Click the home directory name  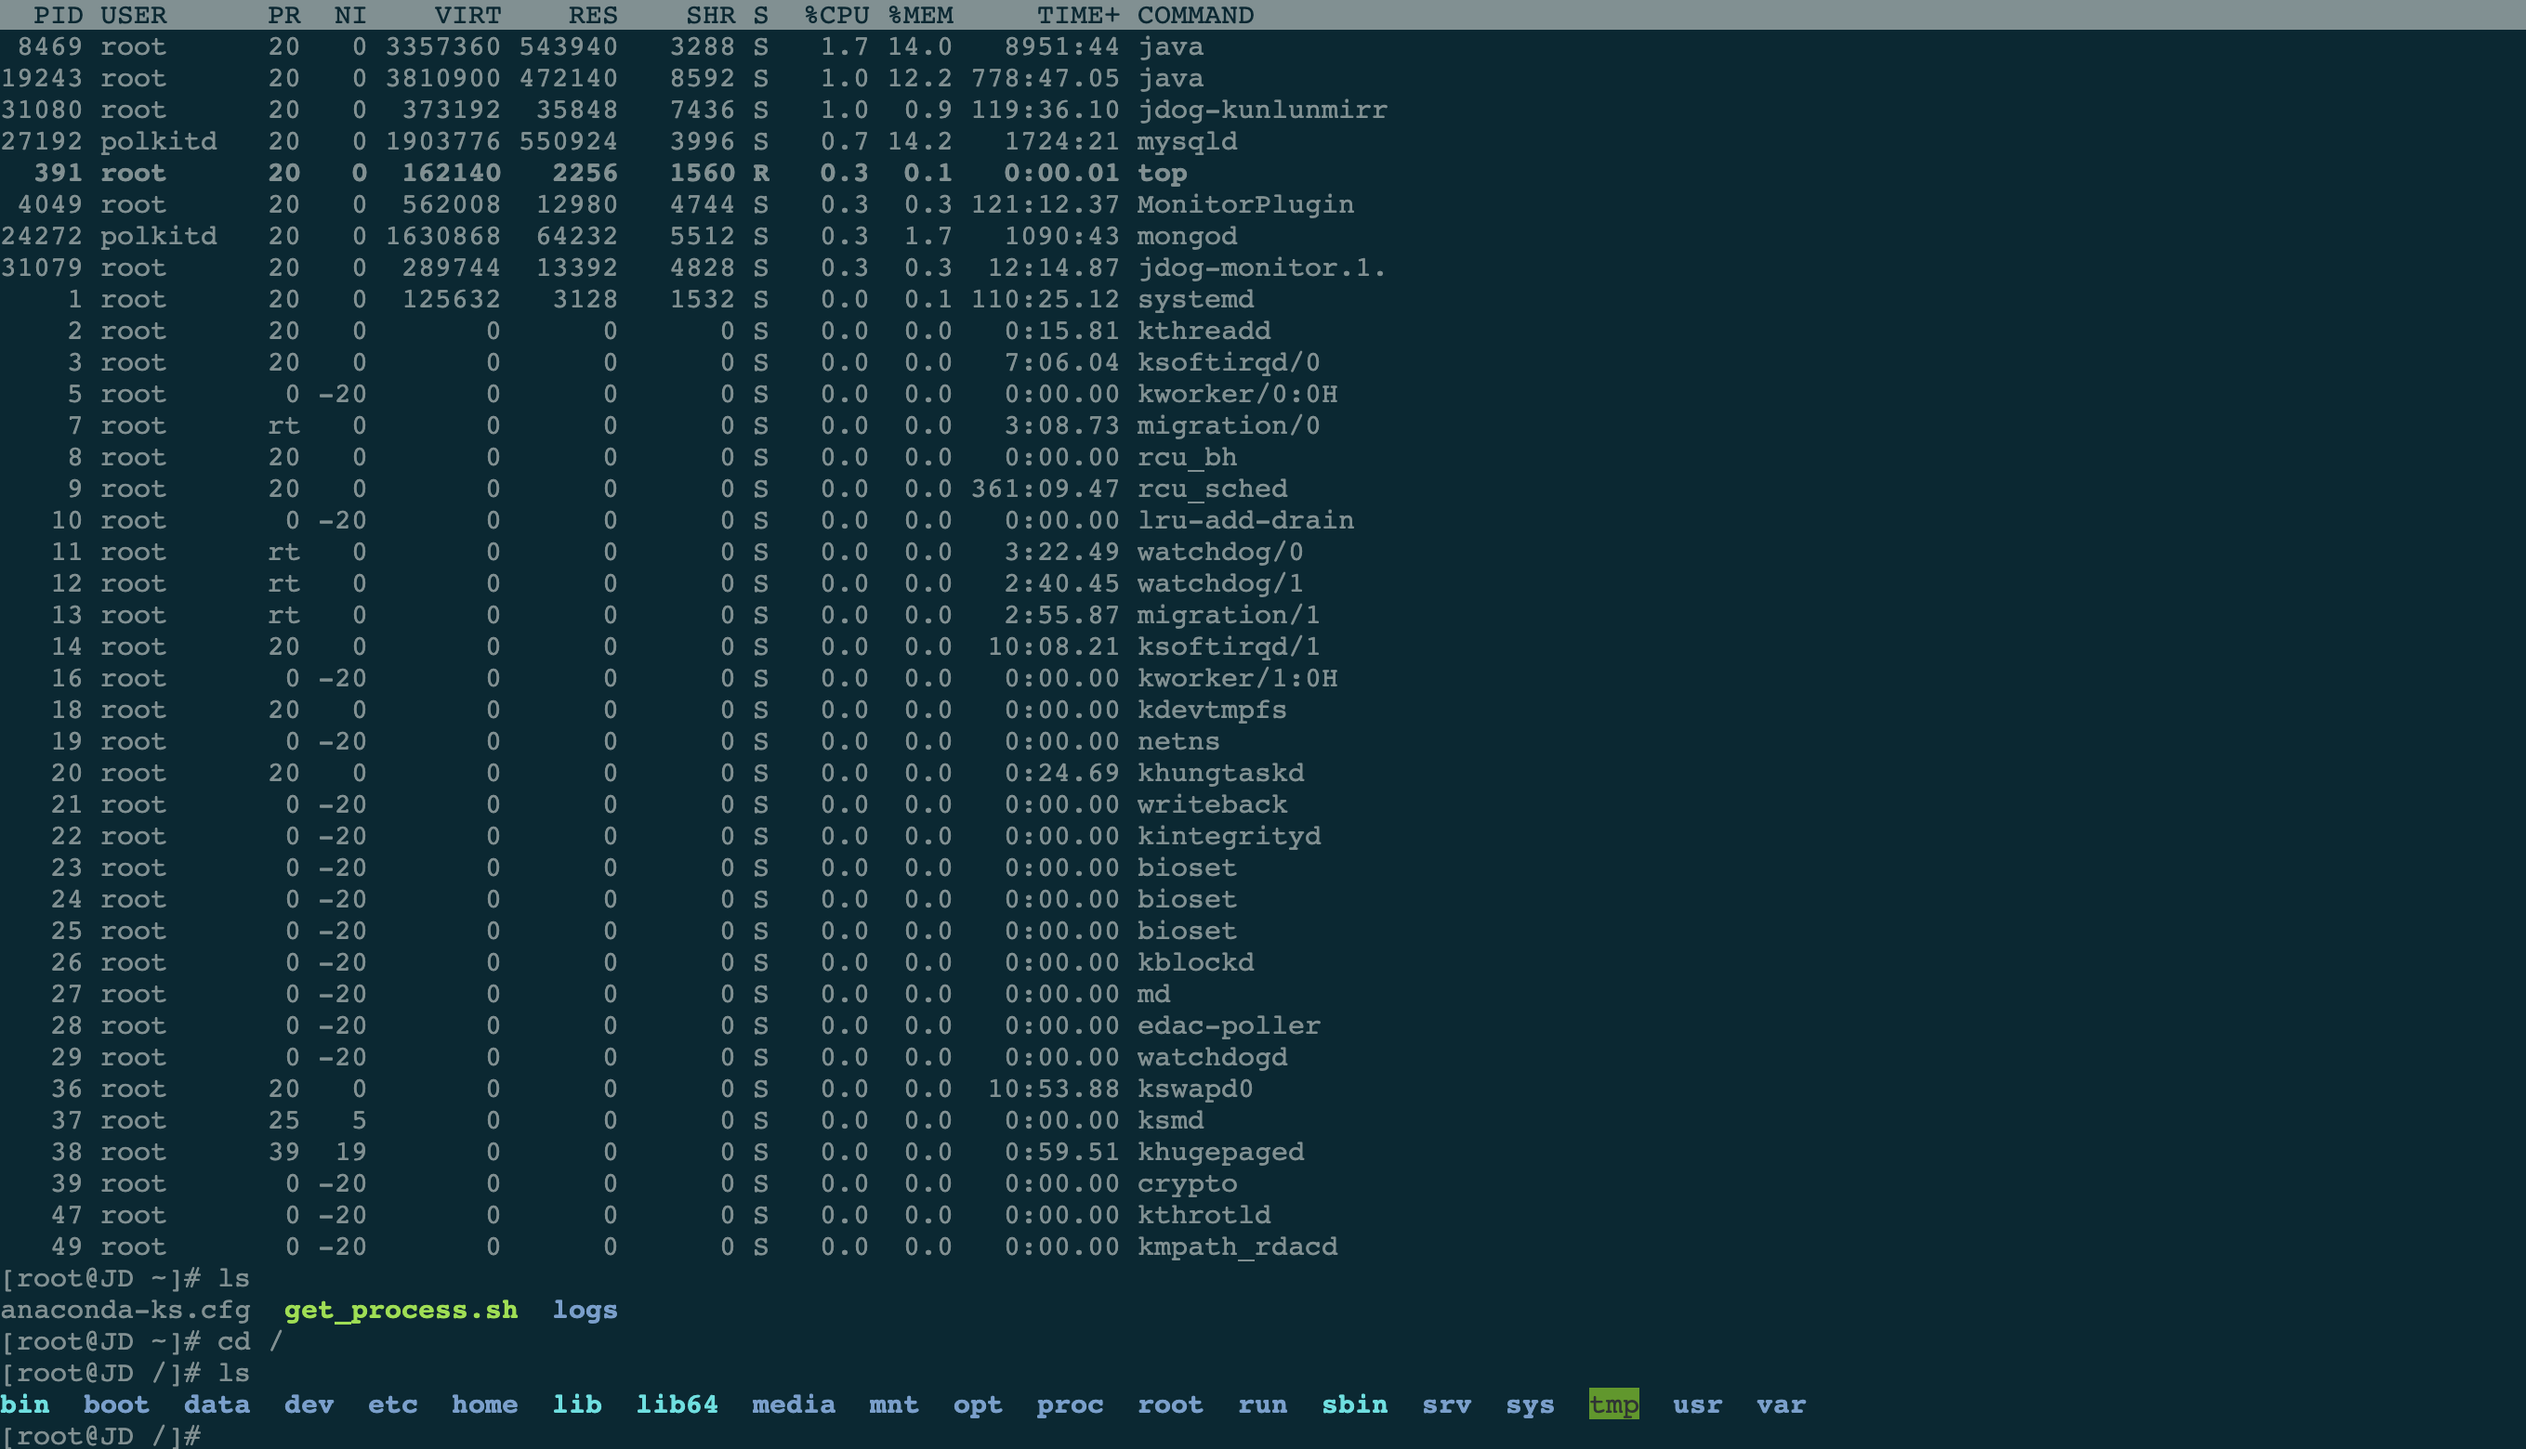(x=484, y=1404)
